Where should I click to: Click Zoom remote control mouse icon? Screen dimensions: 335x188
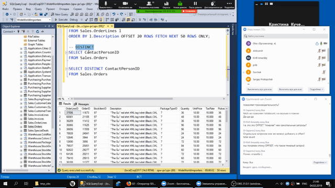tap(213, 4)
